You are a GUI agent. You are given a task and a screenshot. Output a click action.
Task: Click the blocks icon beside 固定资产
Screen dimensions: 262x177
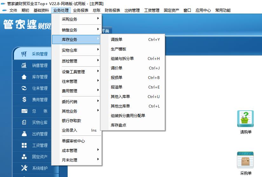[x=24, y=157]
